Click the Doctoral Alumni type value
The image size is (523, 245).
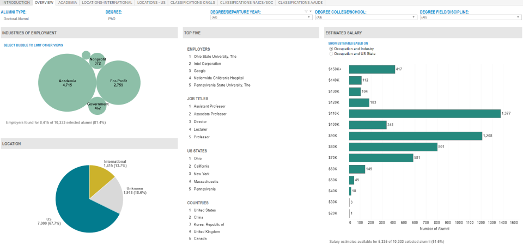(x=16, y=19)
